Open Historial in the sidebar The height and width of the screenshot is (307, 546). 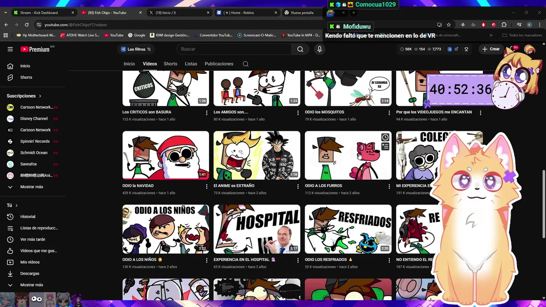point(33,217)
